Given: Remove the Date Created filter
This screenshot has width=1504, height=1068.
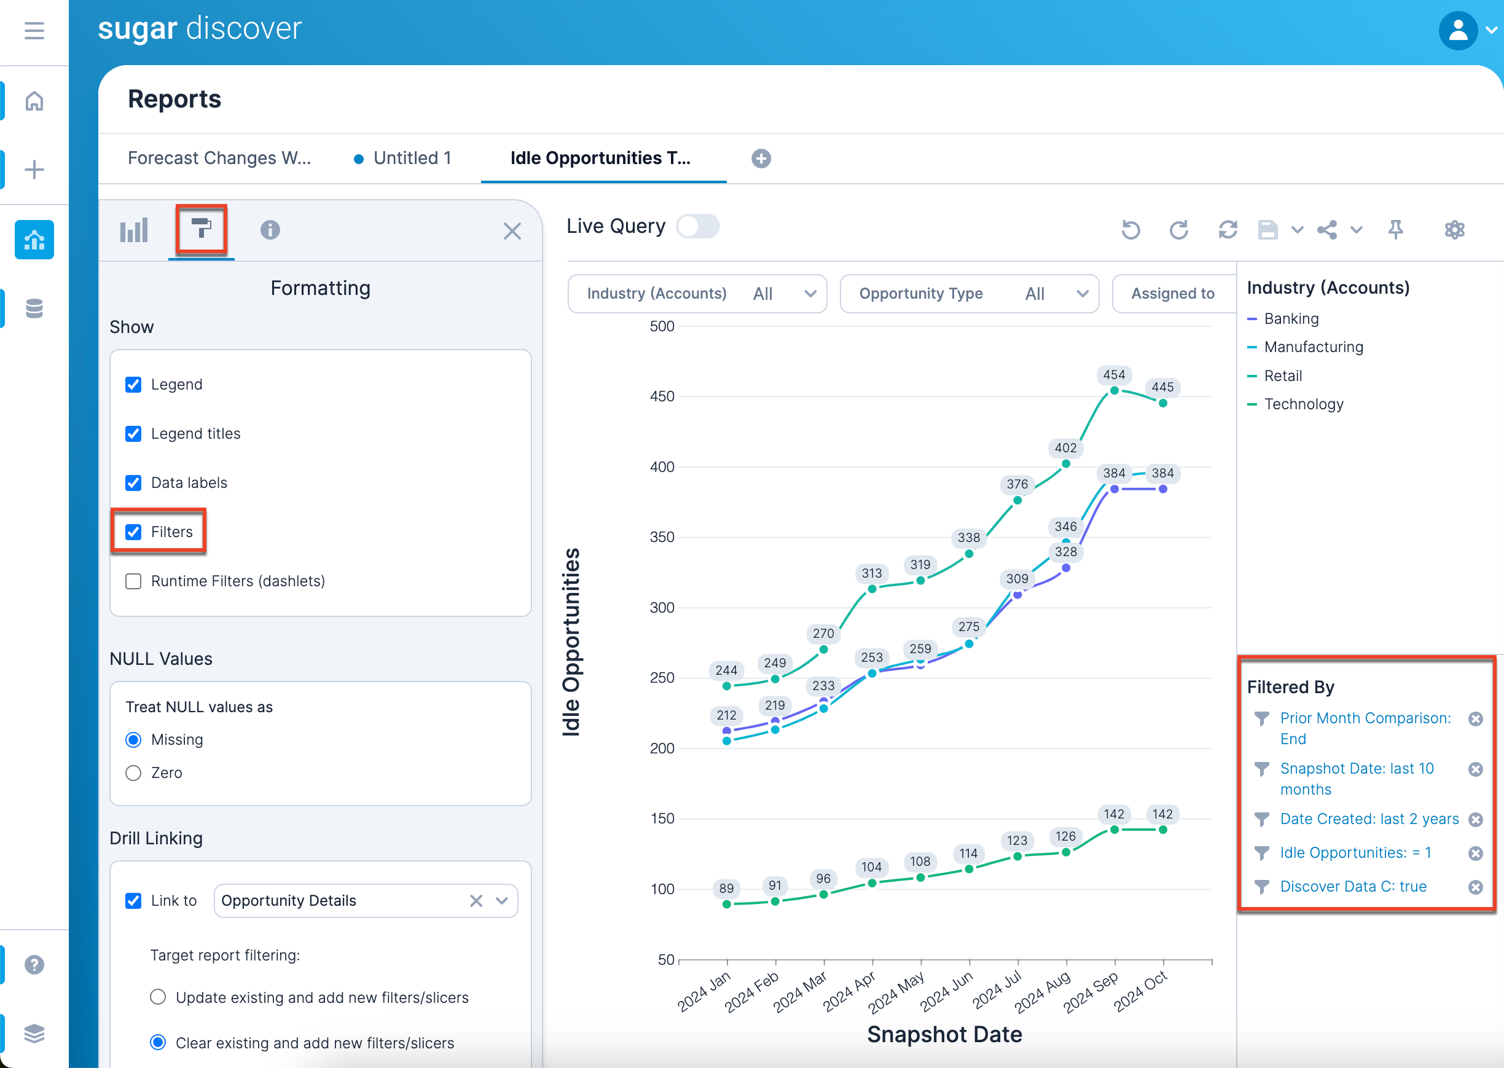Looking at the screenshot, I should 1475,819.
